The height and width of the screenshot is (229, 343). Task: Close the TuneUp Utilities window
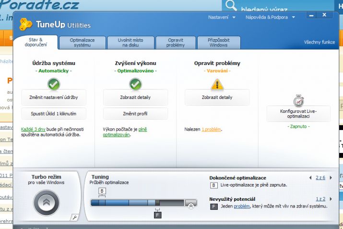324,15
